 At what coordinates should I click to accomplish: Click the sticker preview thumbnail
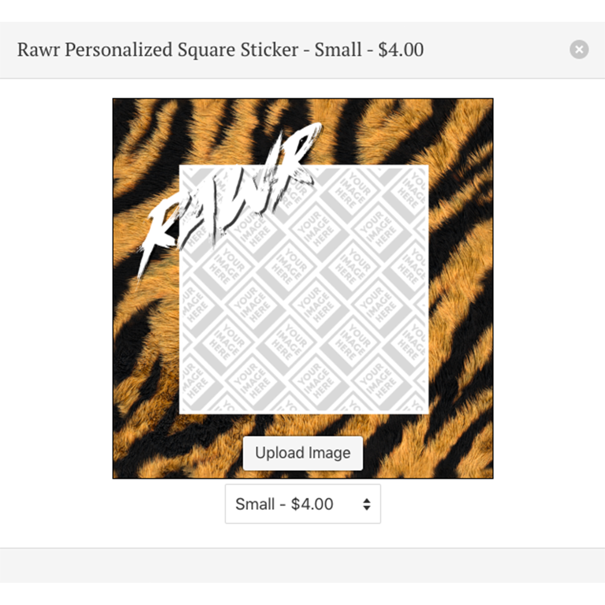pos(304,288)
